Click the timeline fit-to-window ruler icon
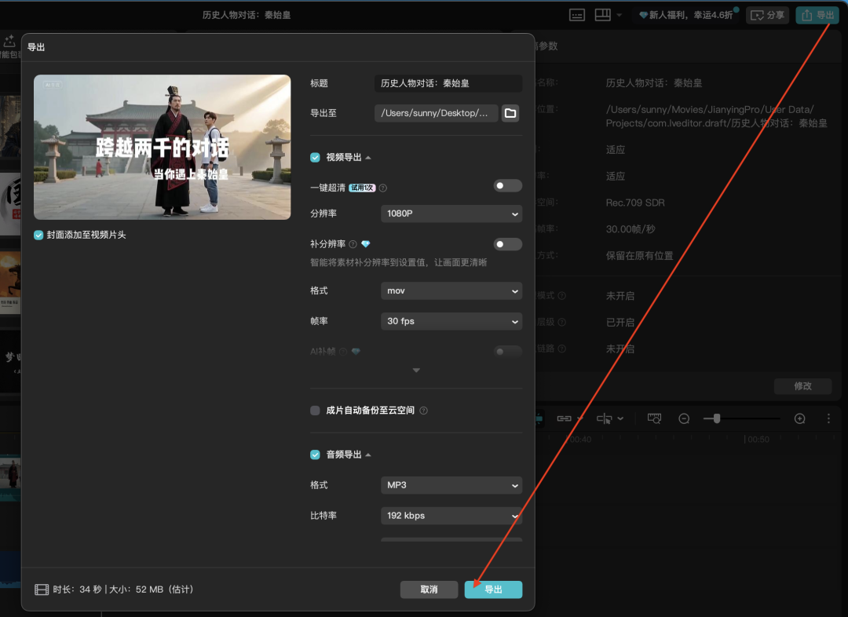848x617 pixels. pyautogui.click(x=654, y=418)
